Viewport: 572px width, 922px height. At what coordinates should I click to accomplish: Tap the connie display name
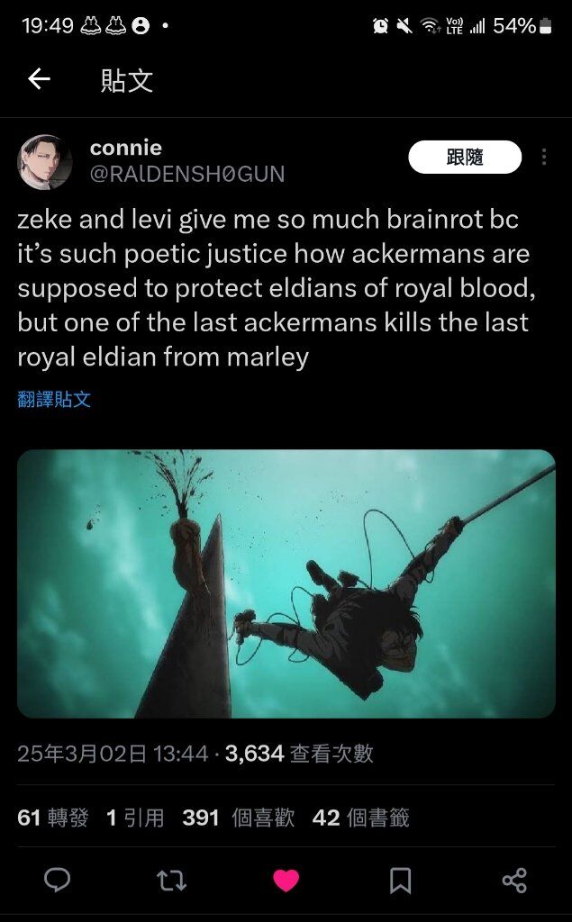[x=126, y=148]
